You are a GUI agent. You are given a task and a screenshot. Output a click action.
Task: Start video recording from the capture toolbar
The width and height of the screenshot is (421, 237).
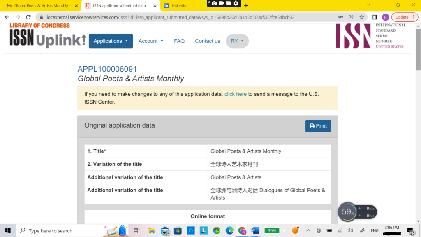tap(222, 3)
